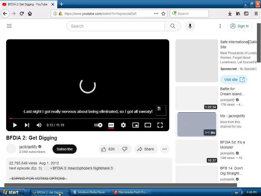This screenshot has height=196, width=261.
Task: Open the sponsored ad thumbnail
Action: pyautogui.click(x=197, y=61)
